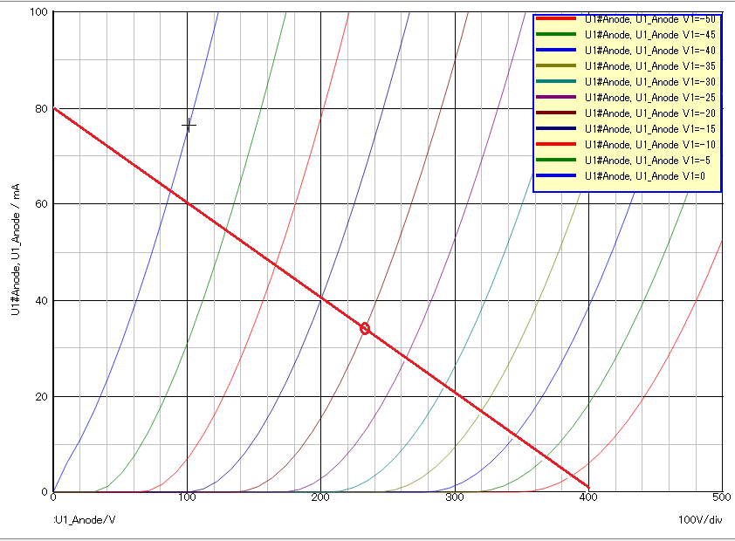Select legend entry U1_Anode V1=-45

pyautogui.click(x=649, y=35)
